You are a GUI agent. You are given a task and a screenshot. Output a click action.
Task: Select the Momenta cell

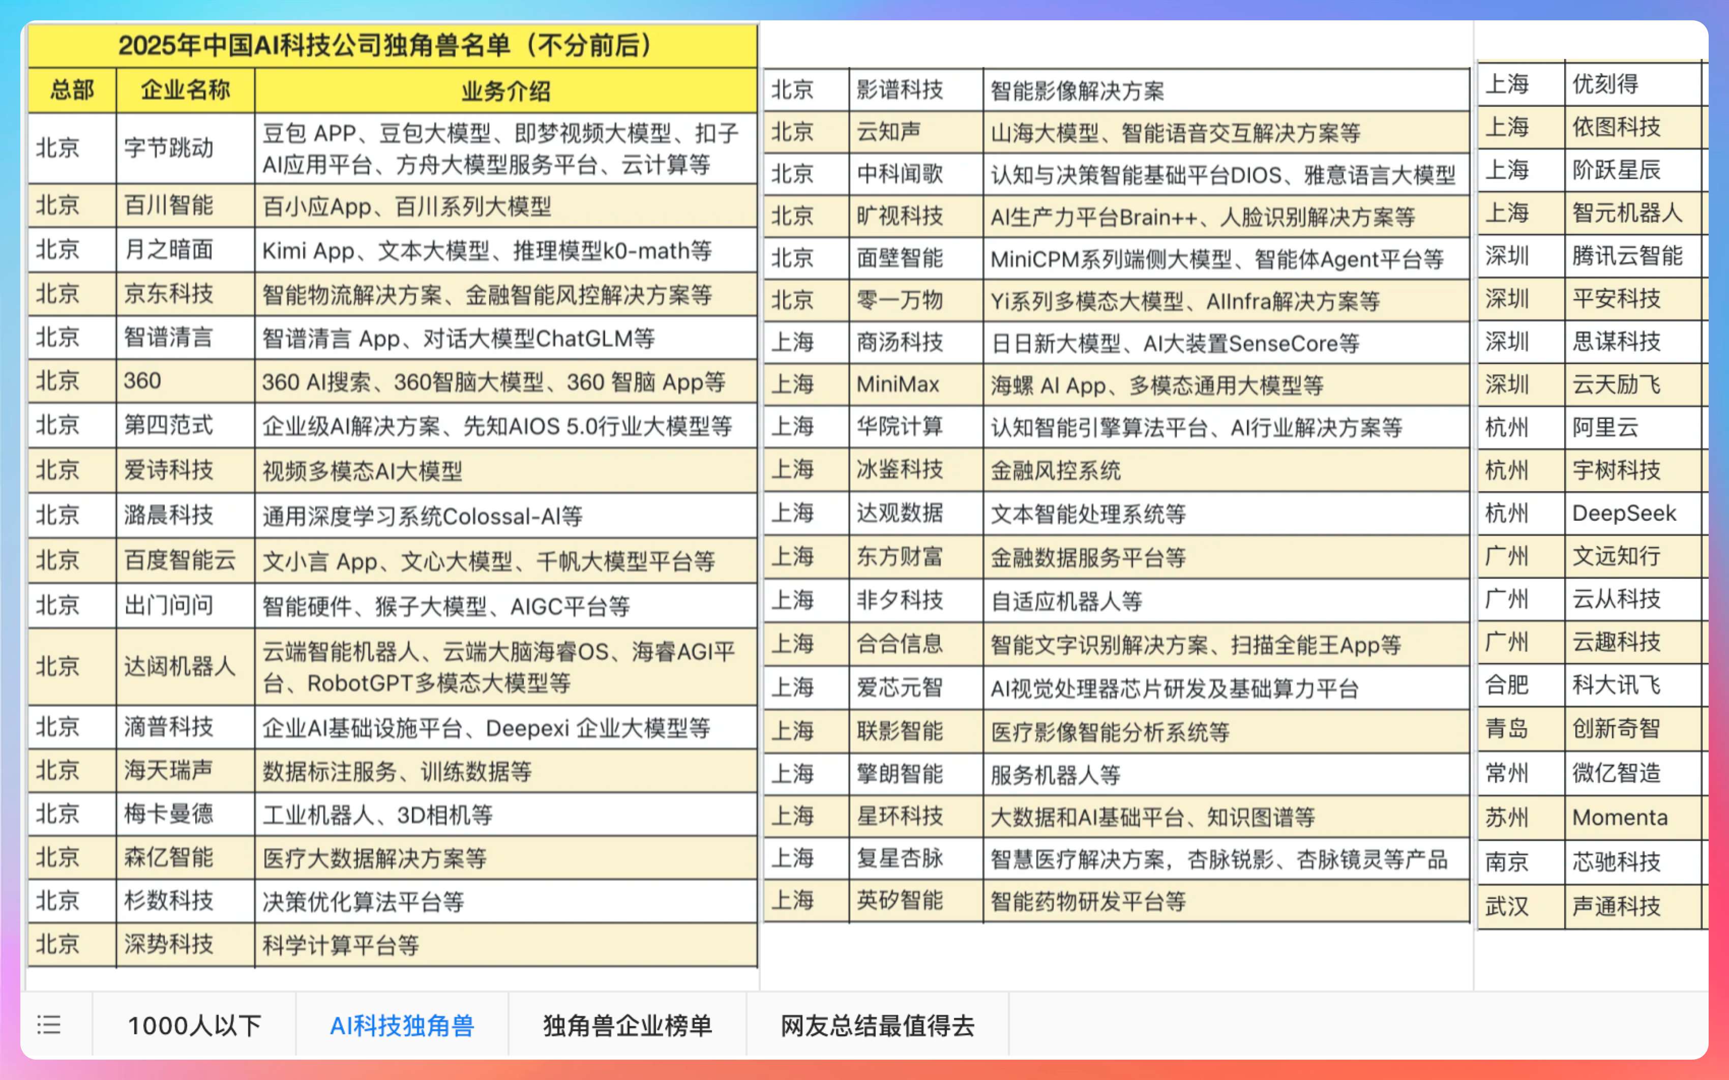[1620, 817]
